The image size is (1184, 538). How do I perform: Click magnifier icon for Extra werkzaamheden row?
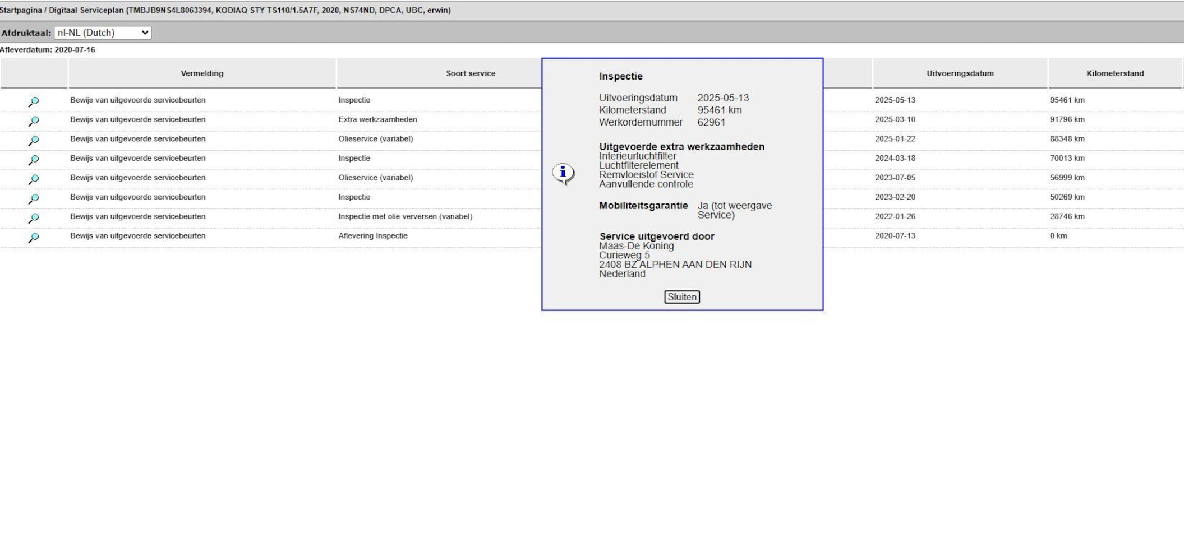[34, 121]
